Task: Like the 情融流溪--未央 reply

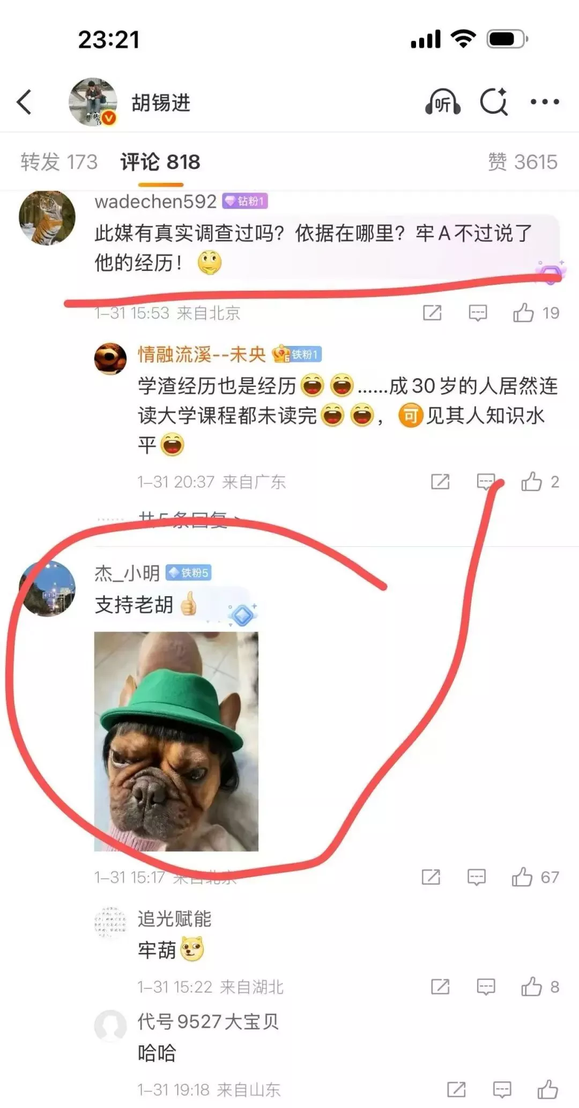Action: click(531, 482)
